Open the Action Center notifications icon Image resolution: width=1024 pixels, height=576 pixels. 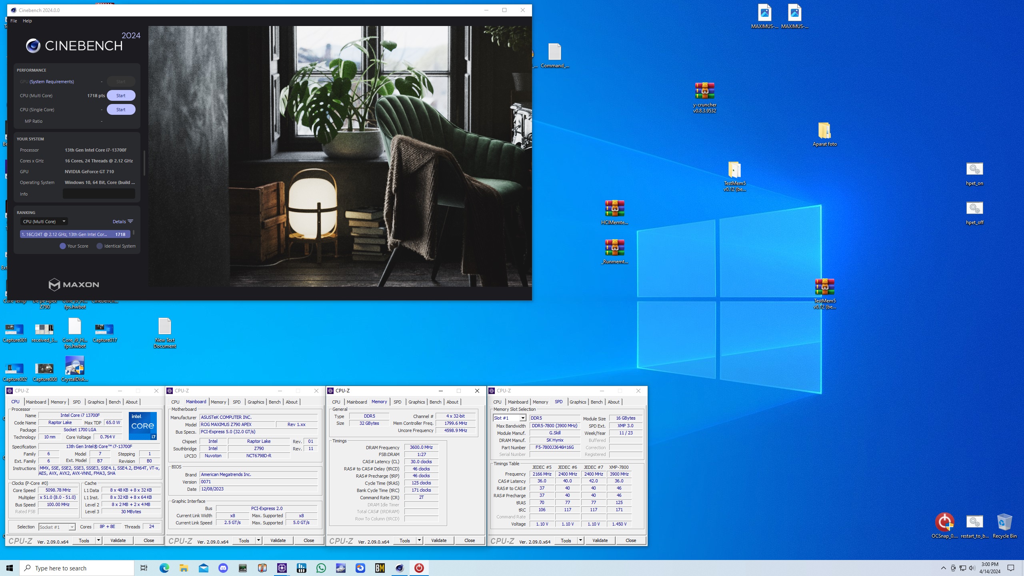tap(1011, 568)
